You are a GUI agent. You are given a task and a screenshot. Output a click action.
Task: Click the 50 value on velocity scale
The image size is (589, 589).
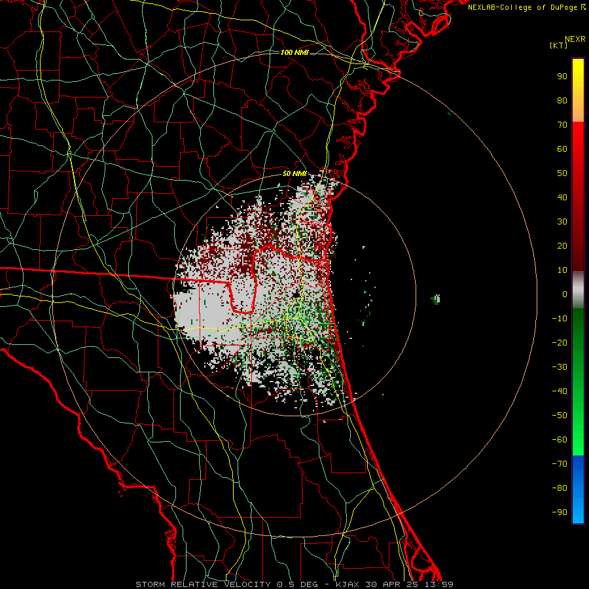(562, 173)
